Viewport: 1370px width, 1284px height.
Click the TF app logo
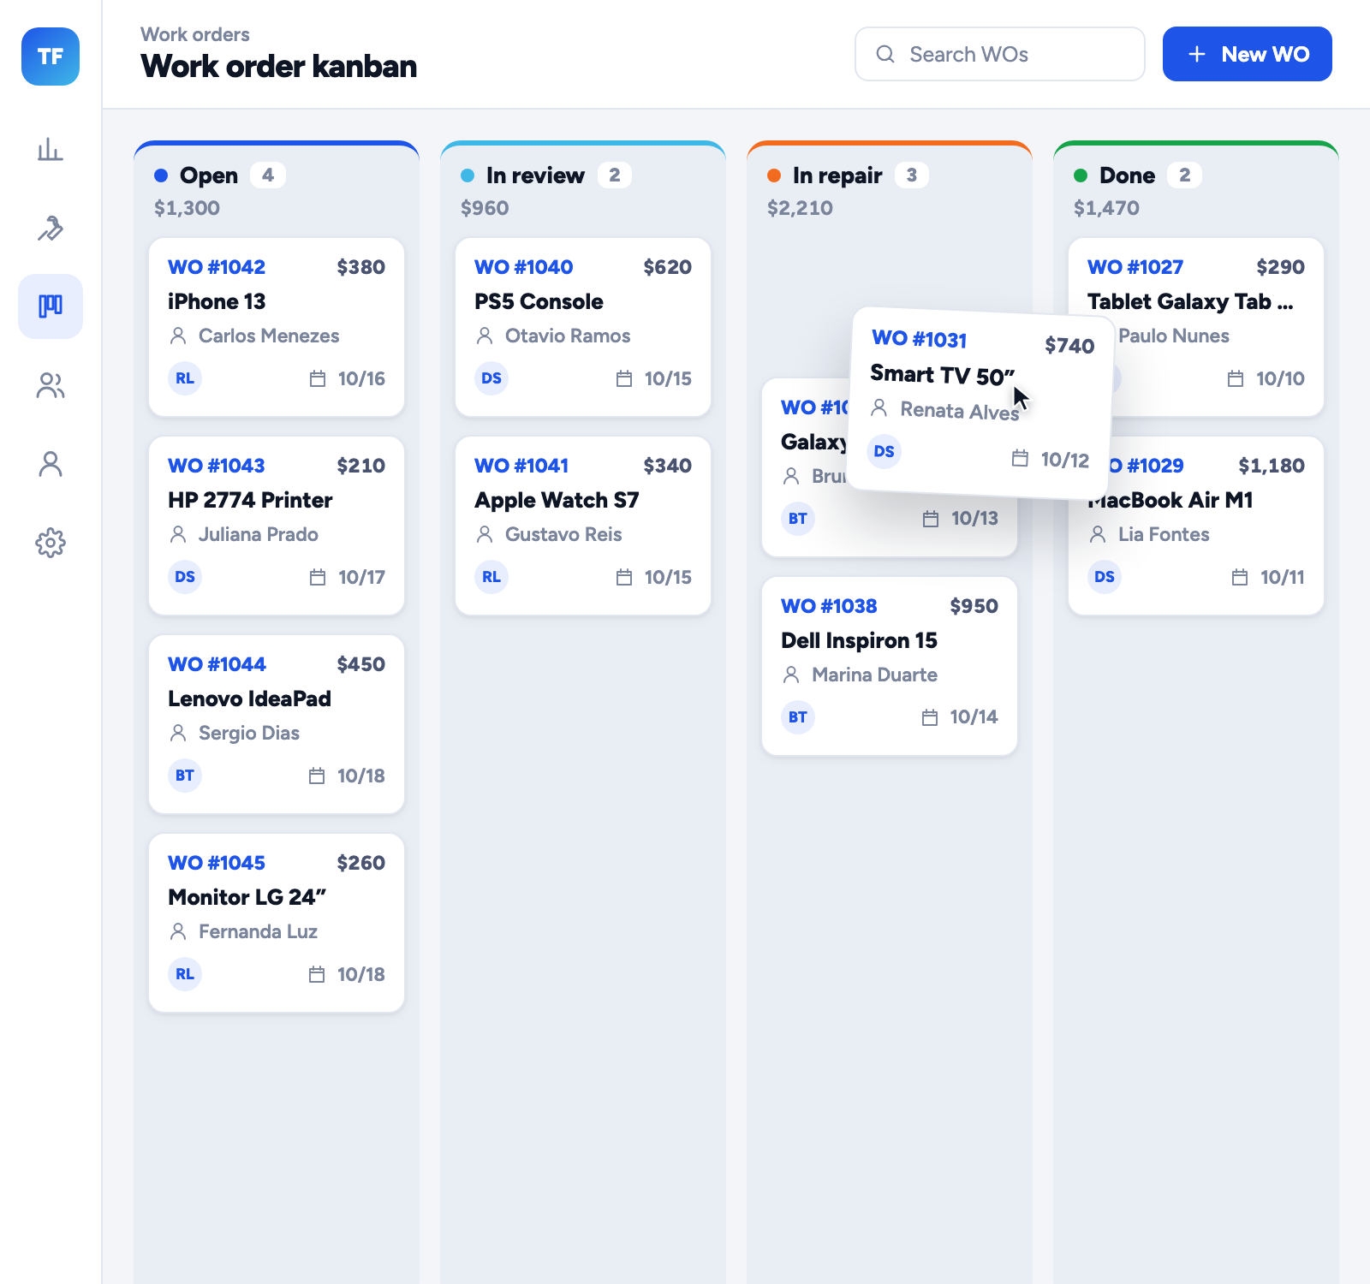point(51,56)
